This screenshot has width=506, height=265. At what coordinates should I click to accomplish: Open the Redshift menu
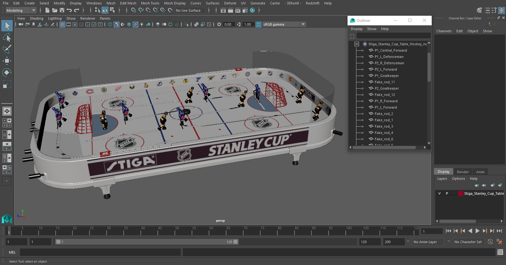[x=312, y=3]
